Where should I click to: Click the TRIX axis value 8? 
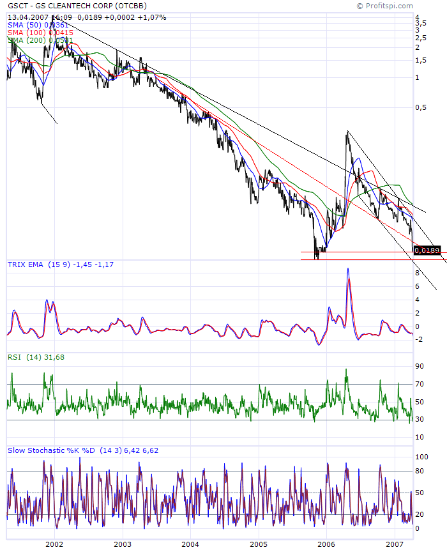pos(418,273)
